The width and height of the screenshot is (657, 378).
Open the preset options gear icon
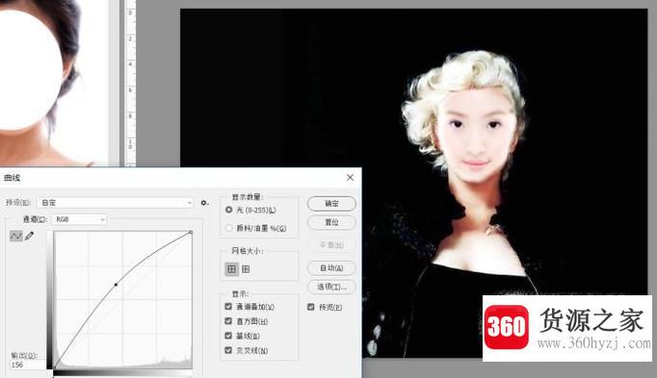pyautogui.click(x=204, y=203)
